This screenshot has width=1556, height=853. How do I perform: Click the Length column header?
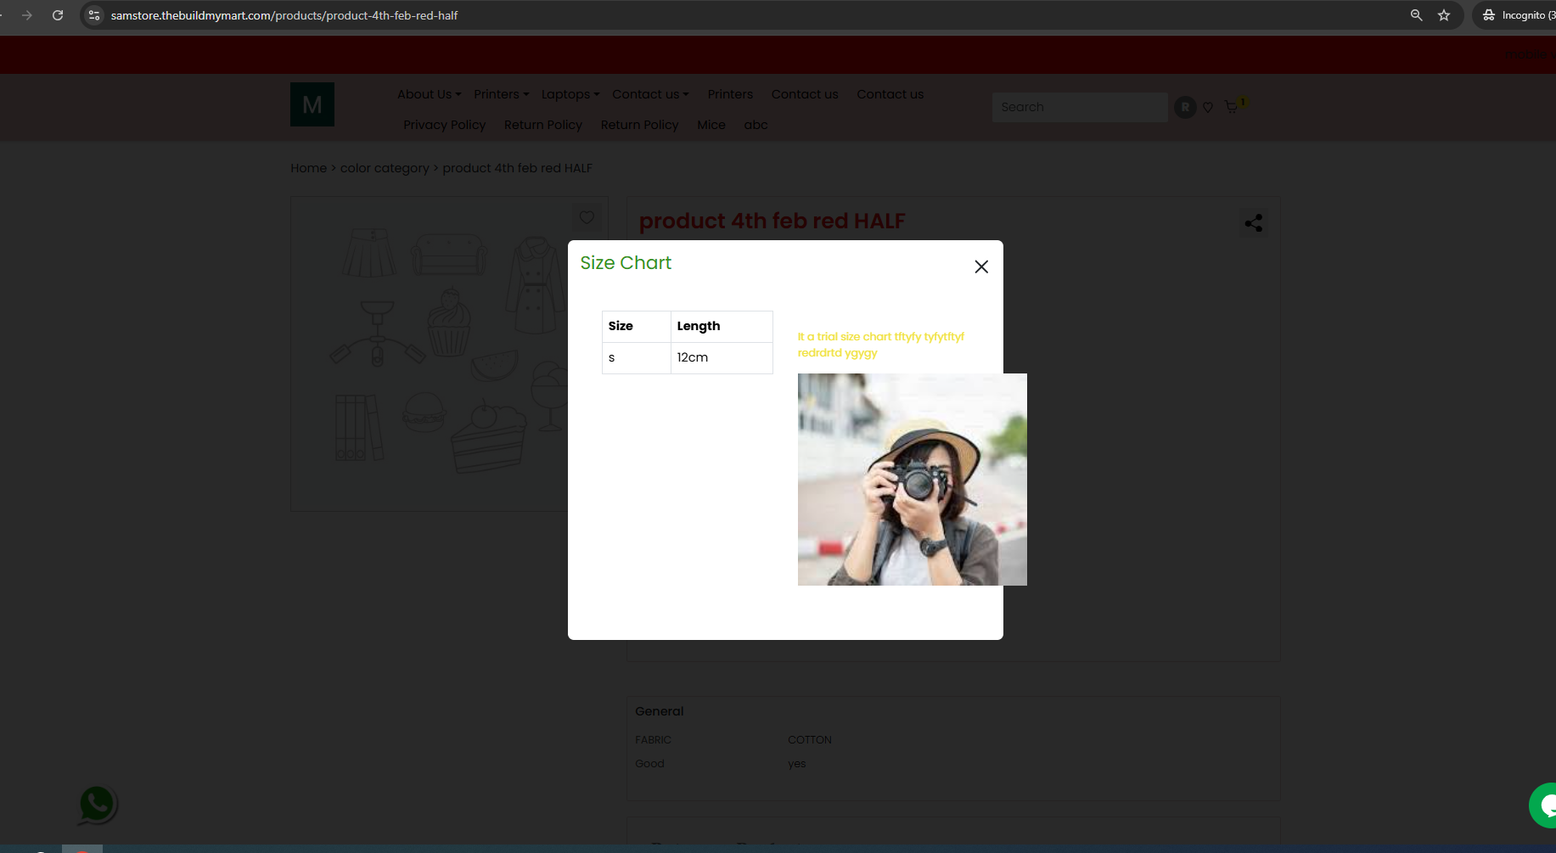click(722, 327)
